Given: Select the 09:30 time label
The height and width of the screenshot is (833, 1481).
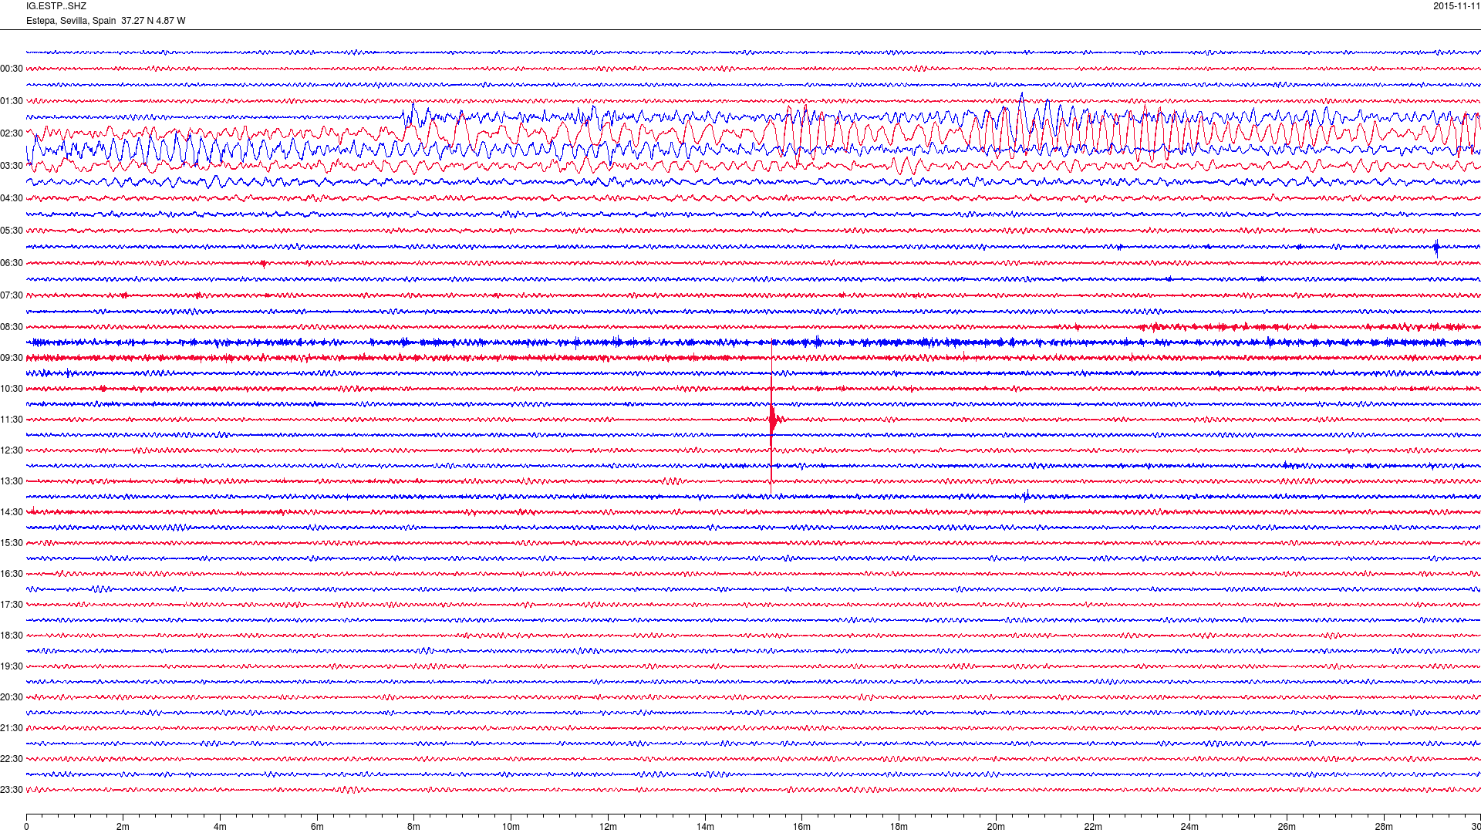Looking at the screenshot, I should click(12, 358).
